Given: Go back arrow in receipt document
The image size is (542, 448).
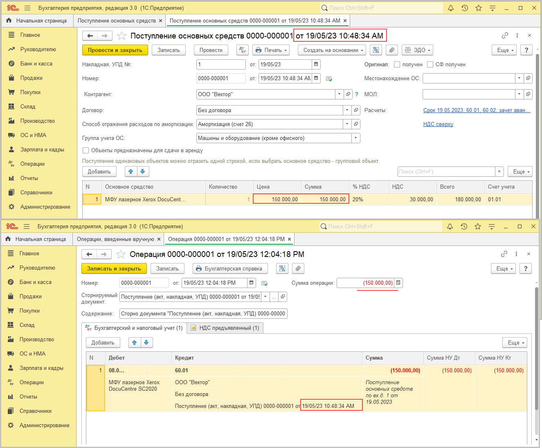Looking at the screenshot, I should [x=90, y=36].
